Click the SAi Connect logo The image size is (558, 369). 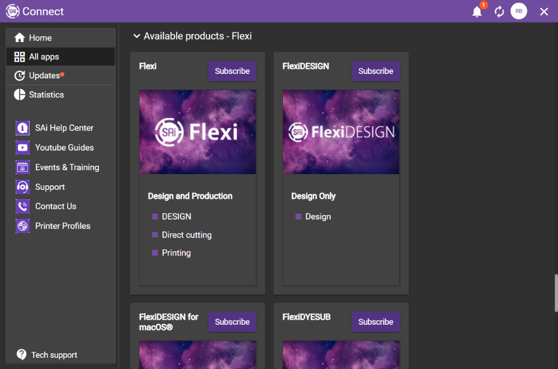coord(12,11)
